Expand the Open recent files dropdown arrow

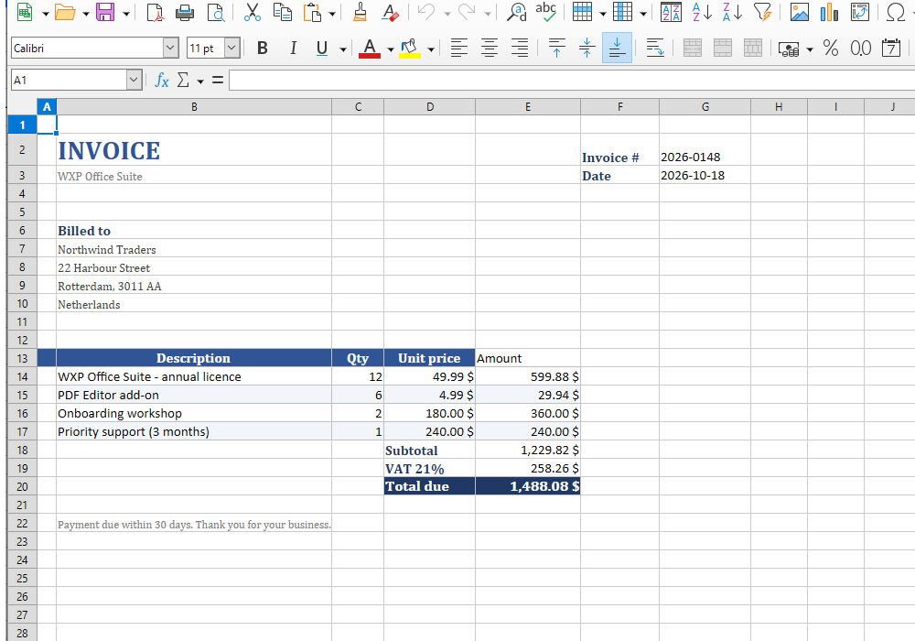pos(85,14)
